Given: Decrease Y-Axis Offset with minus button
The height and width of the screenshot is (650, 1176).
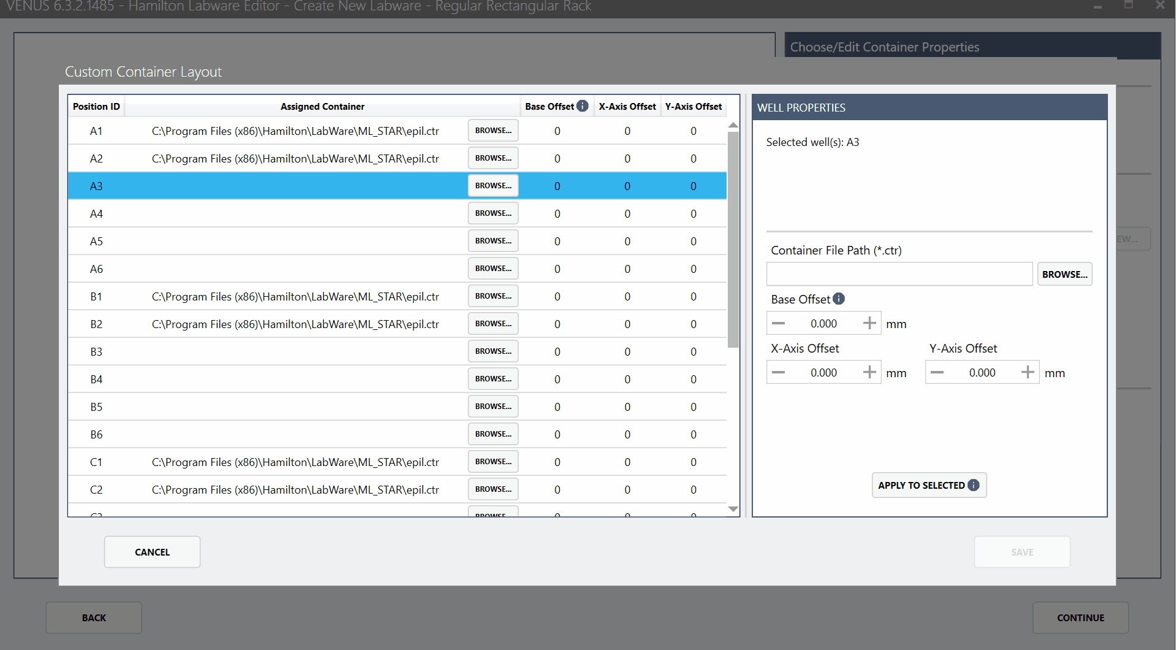Looking at the screenshot, I should pos(937,372).
